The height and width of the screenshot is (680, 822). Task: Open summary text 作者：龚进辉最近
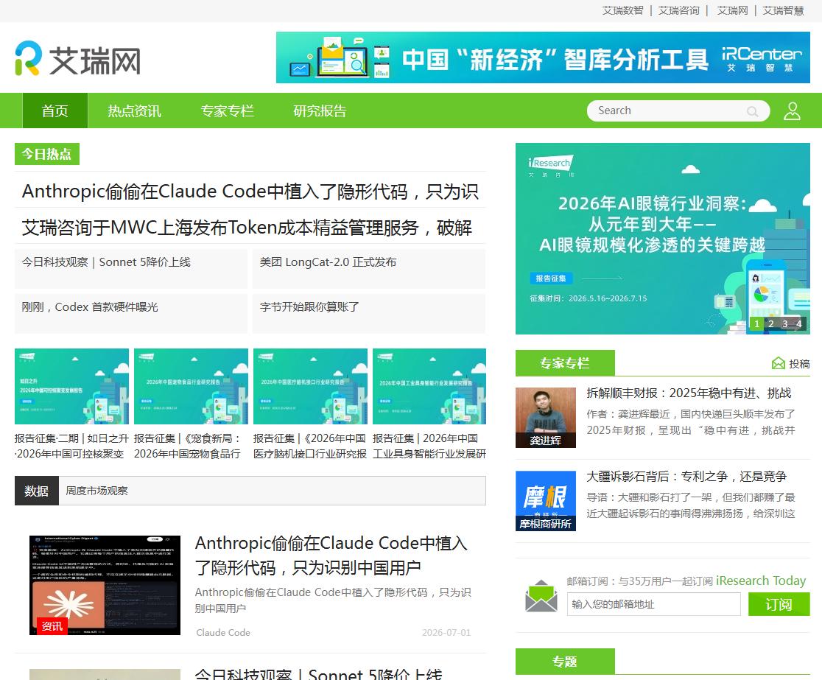coord(691,422)
